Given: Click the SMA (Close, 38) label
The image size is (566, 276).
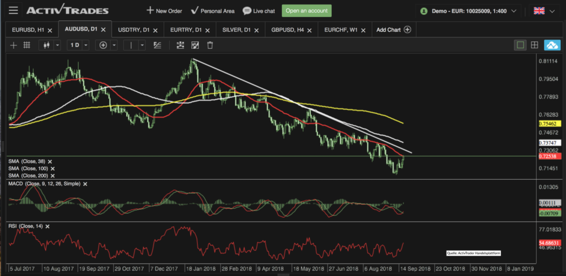Looking at the screenshot, I should [27, 162].
